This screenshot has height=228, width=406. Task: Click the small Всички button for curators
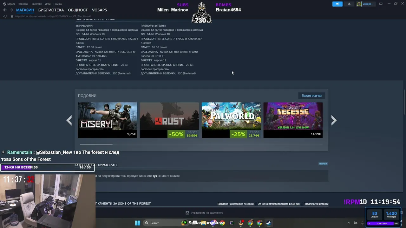tap(323, 164)
